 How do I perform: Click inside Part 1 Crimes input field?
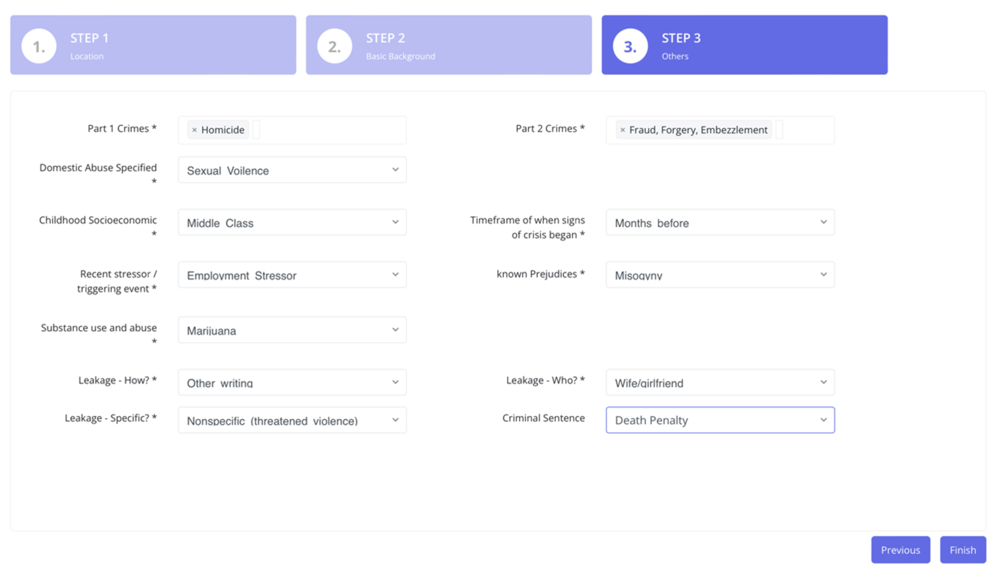332,130
